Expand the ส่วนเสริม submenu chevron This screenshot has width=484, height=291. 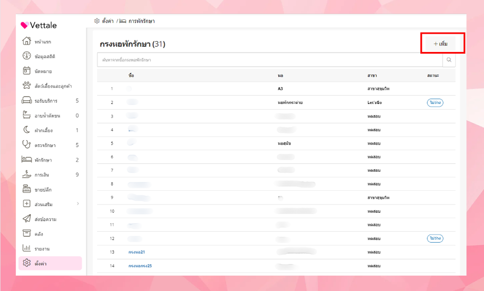[77, 204]
